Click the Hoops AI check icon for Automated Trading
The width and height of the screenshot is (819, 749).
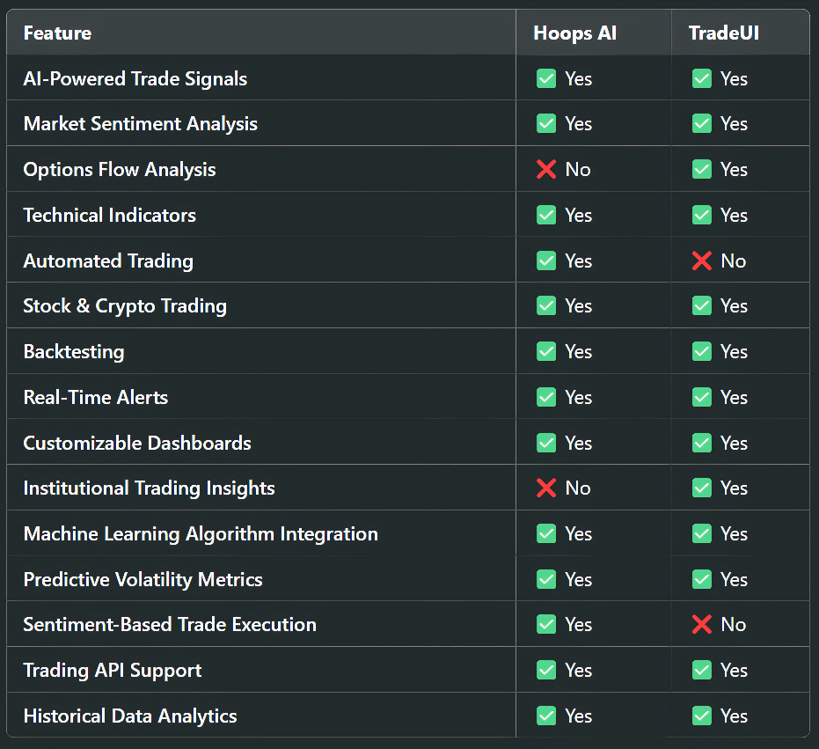click(x=546, y=261)
